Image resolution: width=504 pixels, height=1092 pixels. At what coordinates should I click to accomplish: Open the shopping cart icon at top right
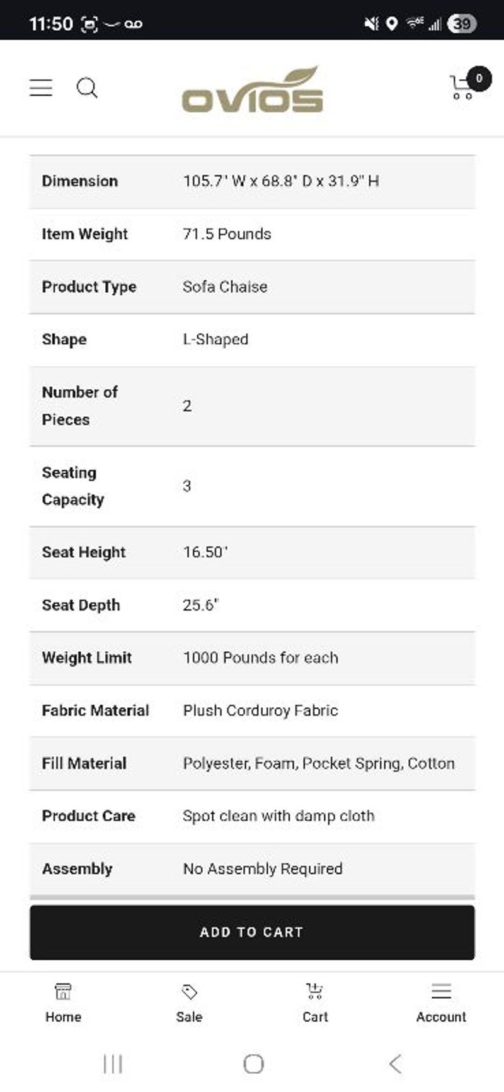pyautogui.click(x=462, y=89)
